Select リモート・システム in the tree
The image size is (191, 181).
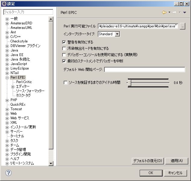click(22, 163)
